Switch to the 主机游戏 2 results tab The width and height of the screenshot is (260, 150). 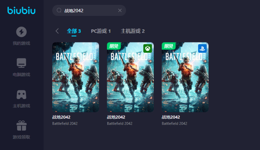tap(133, 31)
